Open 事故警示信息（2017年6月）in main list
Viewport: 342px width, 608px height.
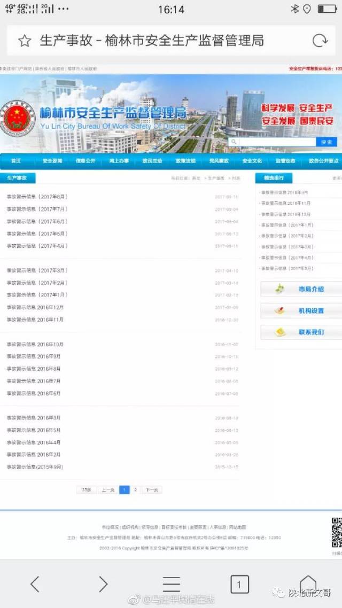(37, 221)
